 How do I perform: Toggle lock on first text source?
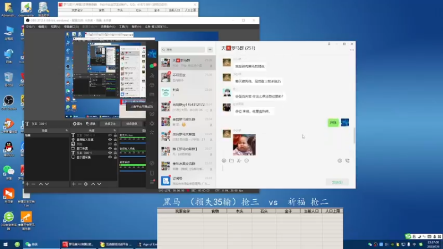tap(115, 135)
